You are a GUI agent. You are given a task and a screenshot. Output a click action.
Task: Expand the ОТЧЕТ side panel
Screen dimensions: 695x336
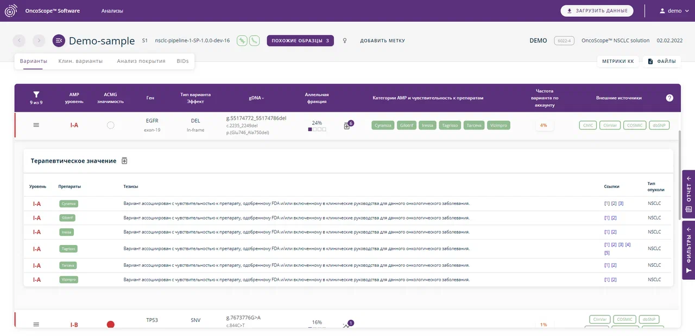pos(688,194)
